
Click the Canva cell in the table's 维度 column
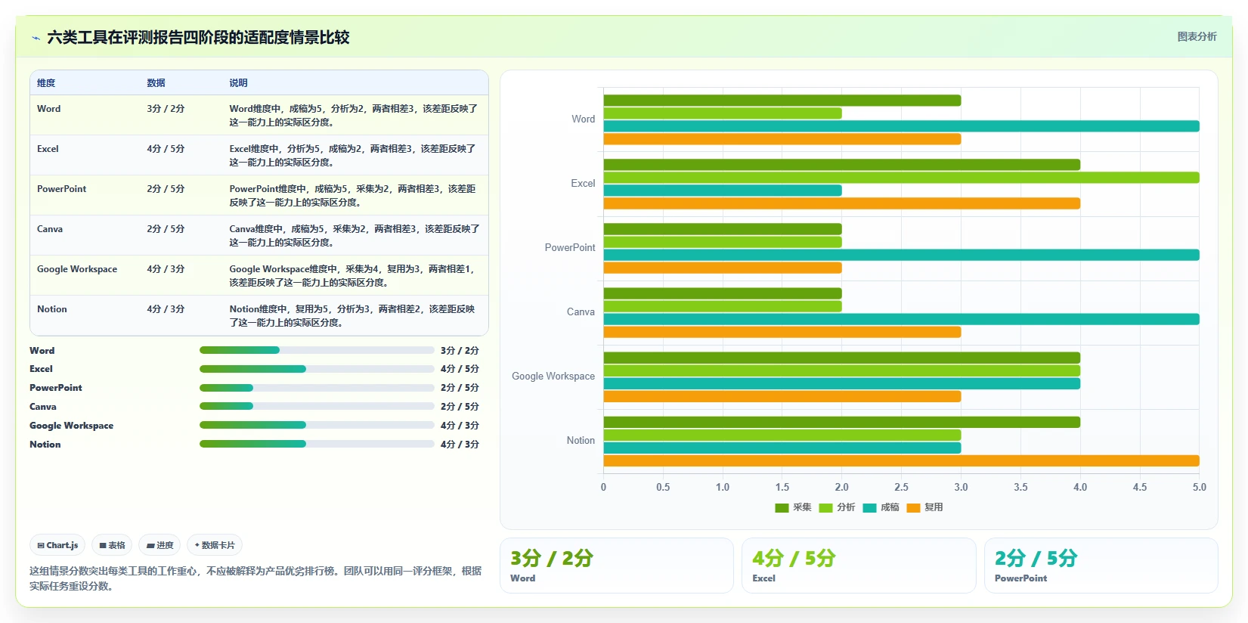tap(50, 229)
